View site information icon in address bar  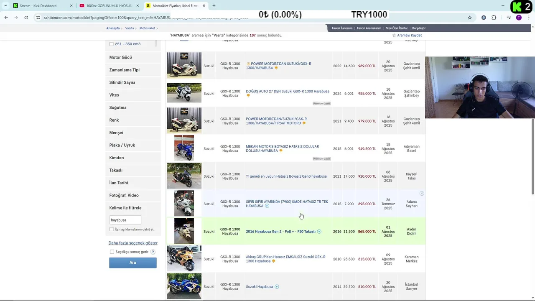pyautogui.click(x=38, y=18)
